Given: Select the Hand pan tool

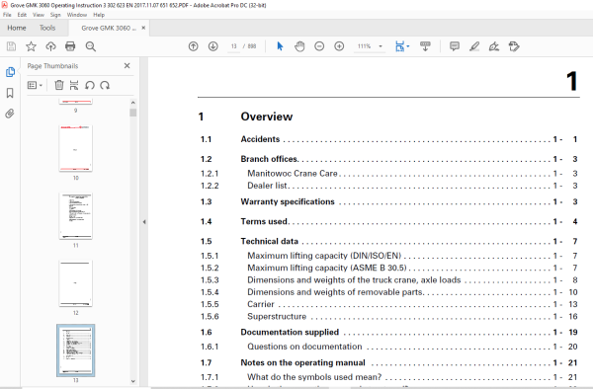Looking at the screenshot, I should 299,46.
